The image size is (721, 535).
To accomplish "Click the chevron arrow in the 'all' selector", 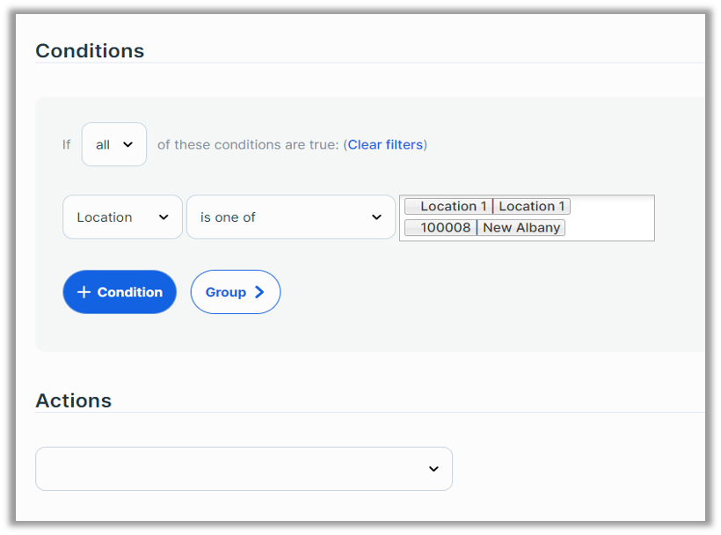I will point(128,144).
